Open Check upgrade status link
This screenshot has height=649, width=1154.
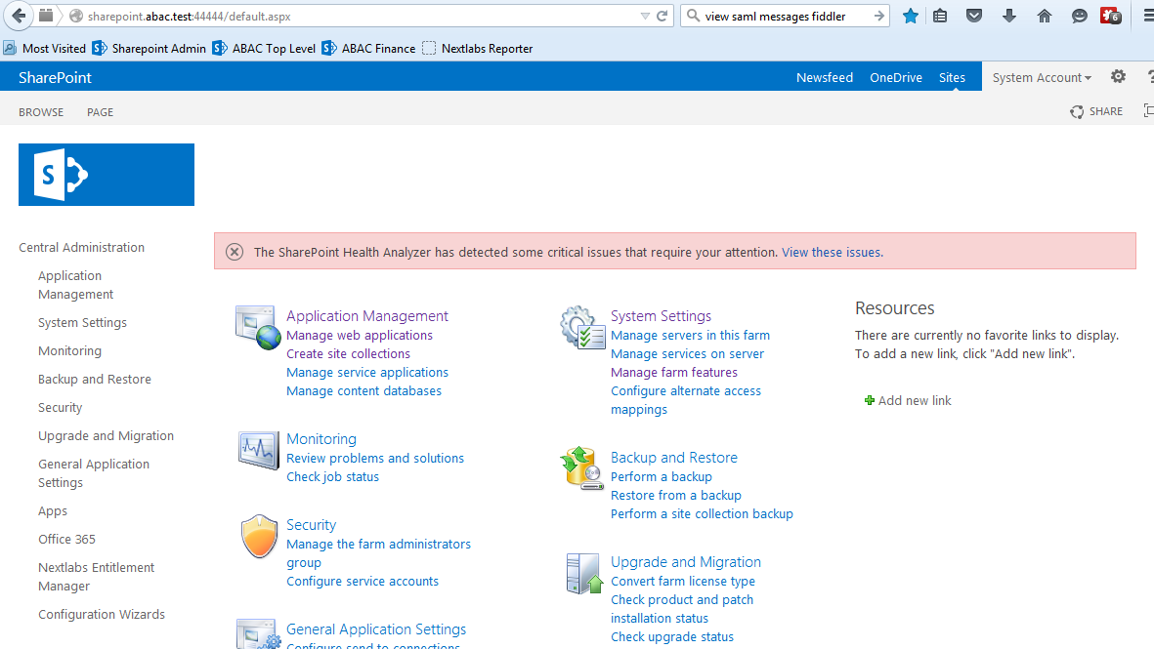pyautogui.click(x=672, y=637)
